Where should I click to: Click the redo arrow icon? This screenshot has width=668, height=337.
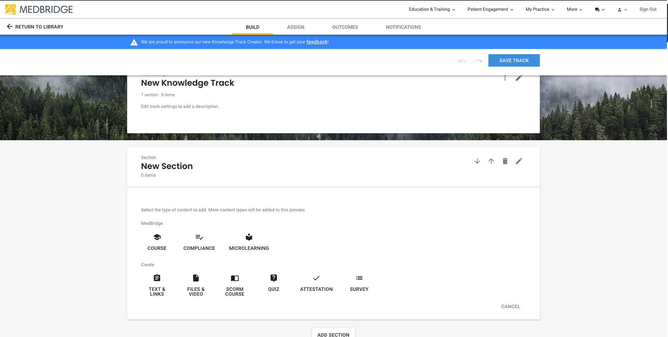tap(479, 61)
